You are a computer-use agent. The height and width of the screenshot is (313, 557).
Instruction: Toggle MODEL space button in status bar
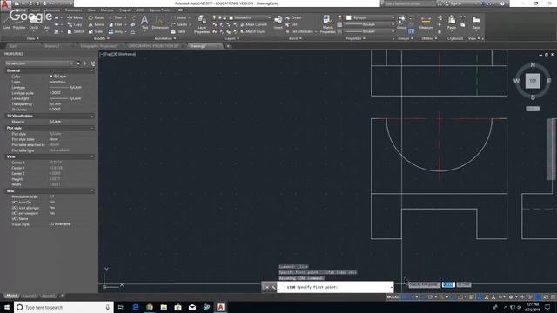[x=393, y=297]
